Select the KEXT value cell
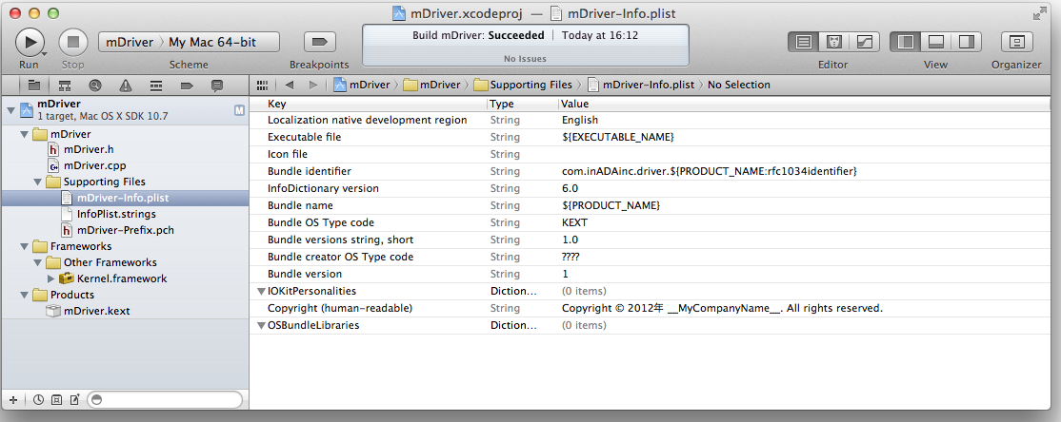The image size is (1061, 422). pyautogui.click(x=575, y=222)
